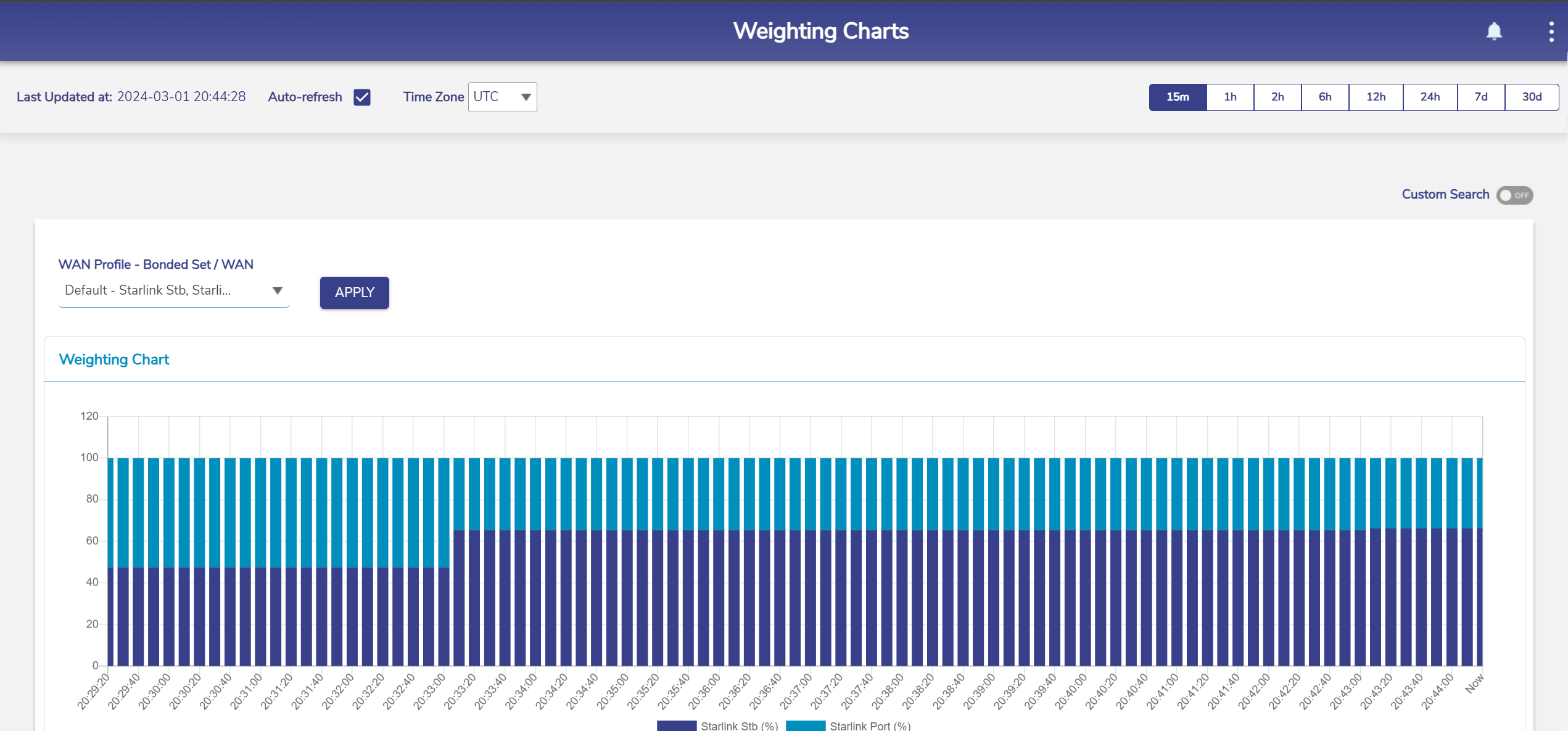Select the 7d time range
1568x731 pixels.
click(1480, 97)
